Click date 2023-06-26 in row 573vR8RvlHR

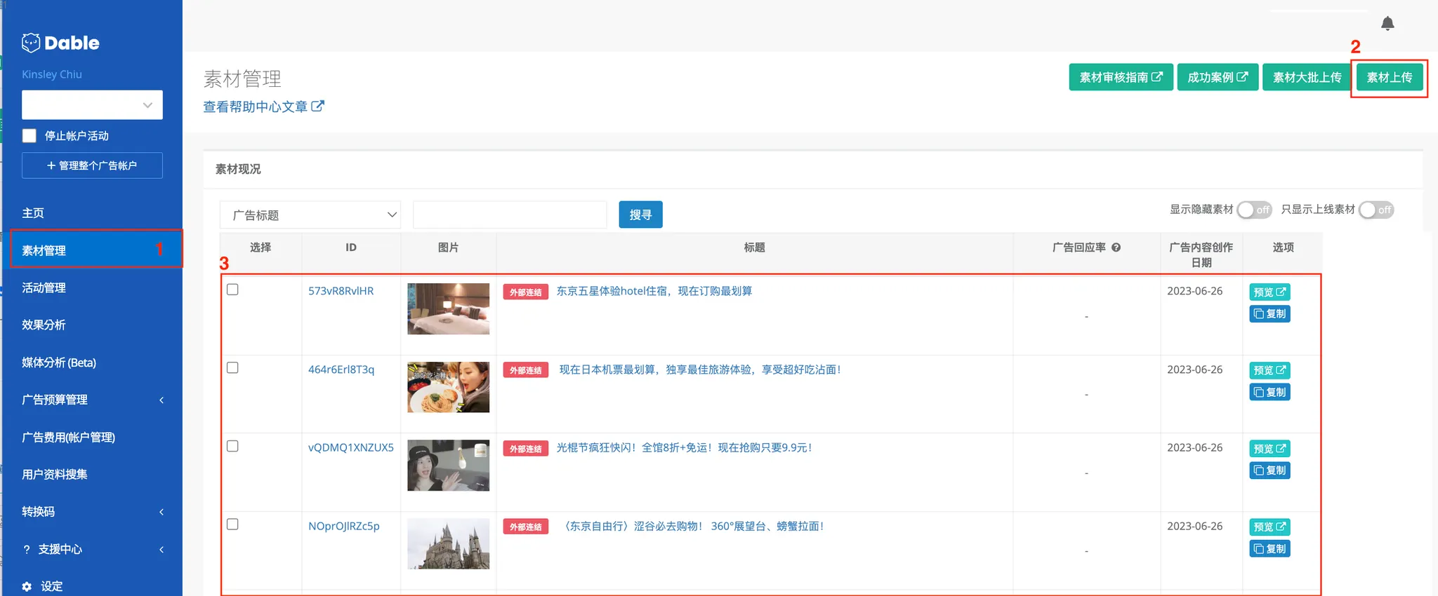pyautogui.click(x=1195, y=291)
